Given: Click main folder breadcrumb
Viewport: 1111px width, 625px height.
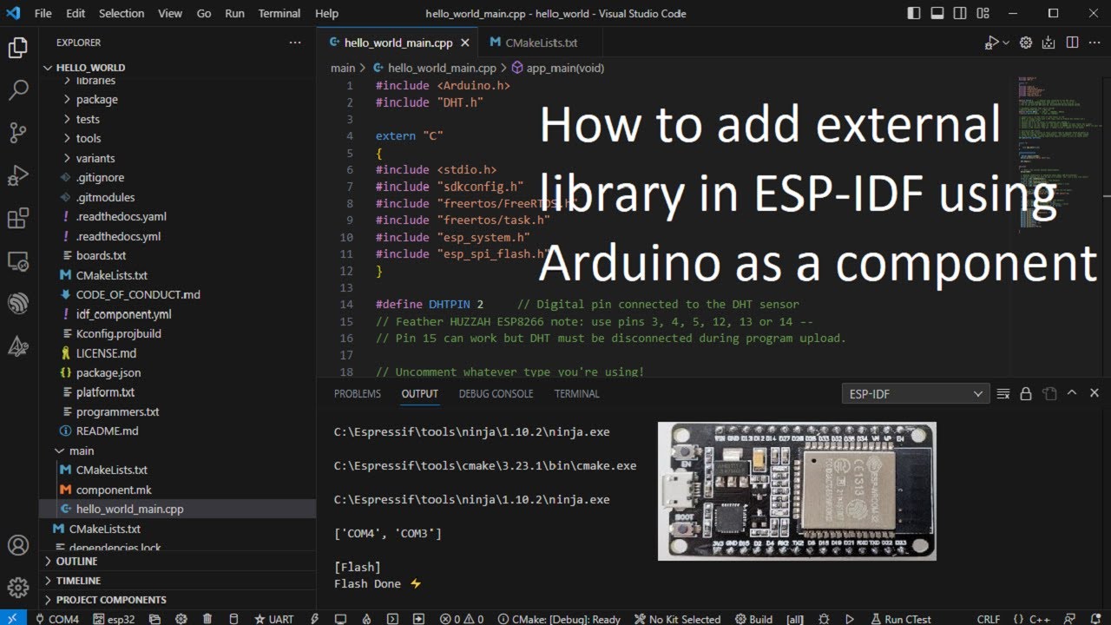Looking at the screenshot, I should (343, 68).
